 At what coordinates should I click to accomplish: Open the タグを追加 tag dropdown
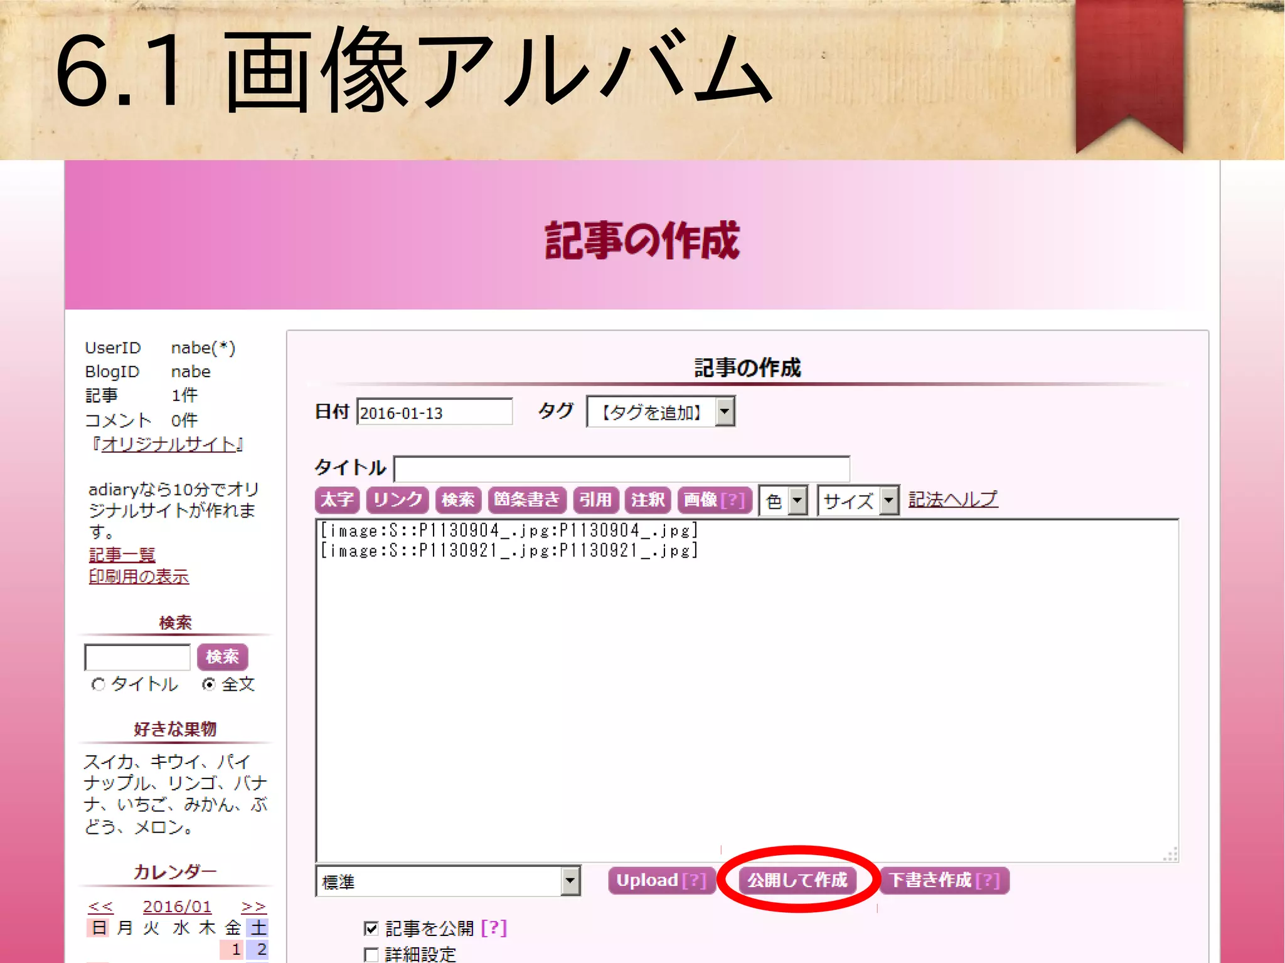pyautogui.click(x=661, y=412)
